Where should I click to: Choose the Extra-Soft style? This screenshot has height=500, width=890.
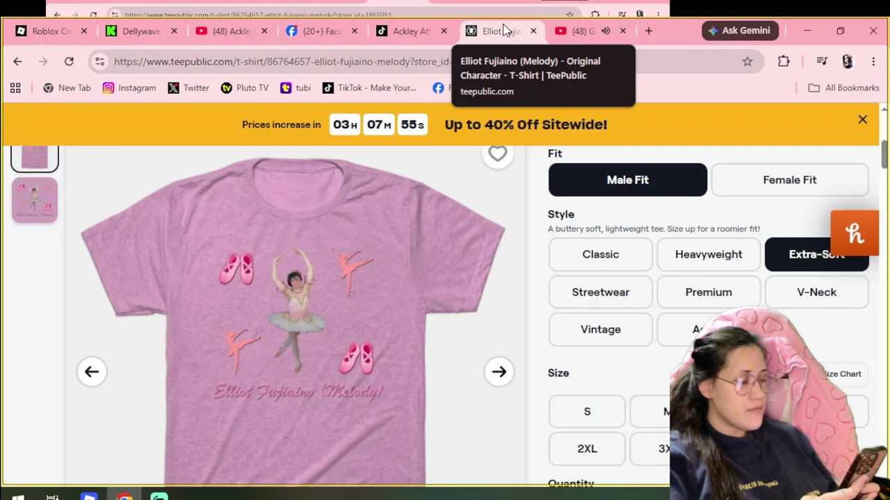click(x=816, y=254)
